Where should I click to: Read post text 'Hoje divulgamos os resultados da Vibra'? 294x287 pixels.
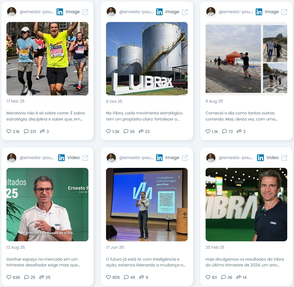coord(245,259)
